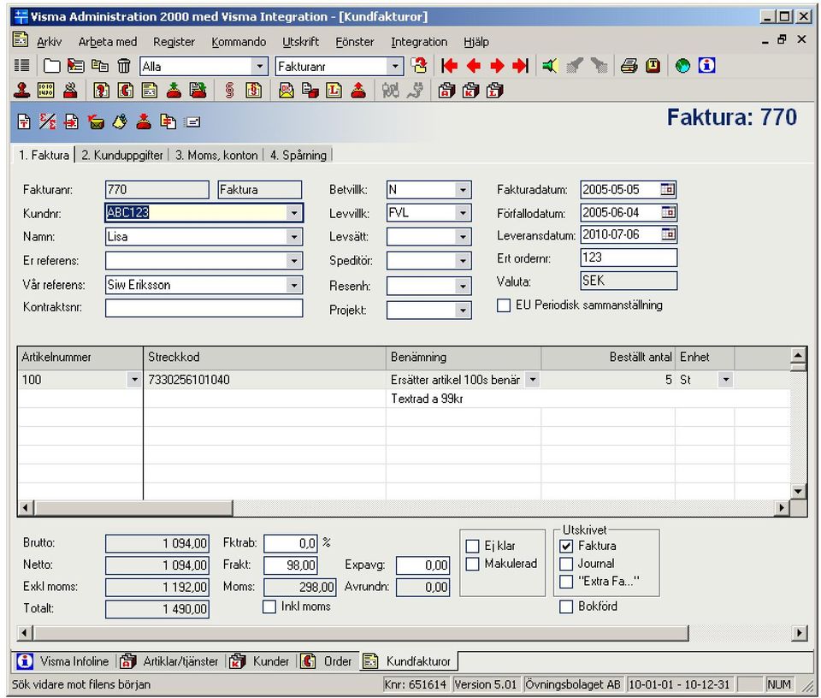
Task: Open the Alla filter dropdown
Action: pyautogui.click(x=259, y=67)
